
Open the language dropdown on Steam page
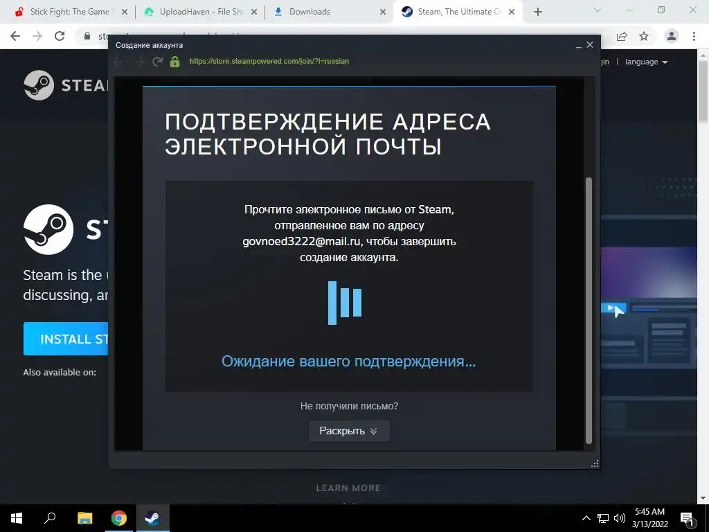646,62
